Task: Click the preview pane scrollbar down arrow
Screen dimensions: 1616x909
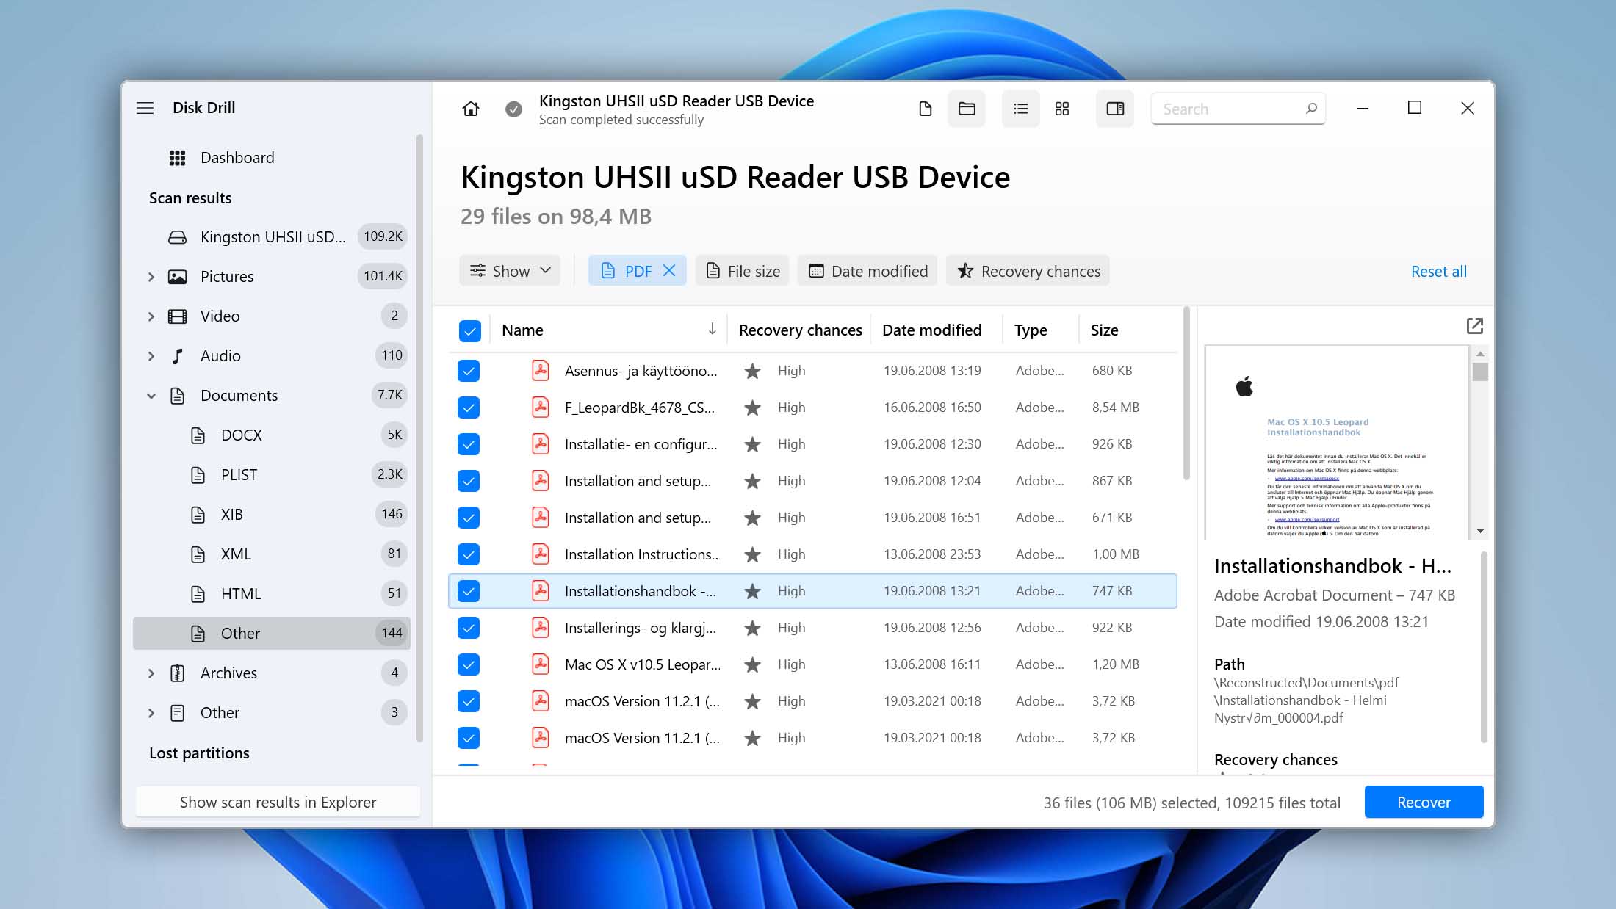Action: tap(1480, 530)
